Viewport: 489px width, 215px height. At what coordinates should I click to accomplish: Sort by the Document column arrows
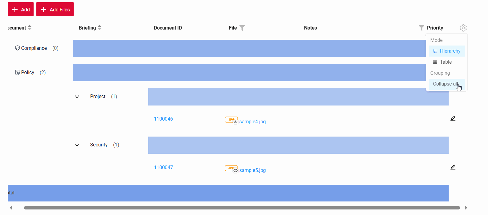click(30, 28)
